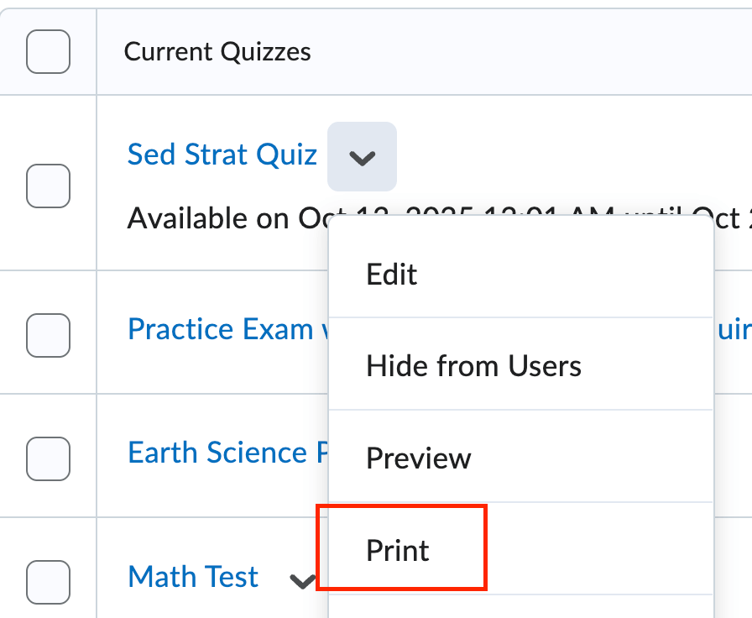The image size is (752, 618).
Task: Click the chevron icon next to Math Test
Action: tap(301, 579)
